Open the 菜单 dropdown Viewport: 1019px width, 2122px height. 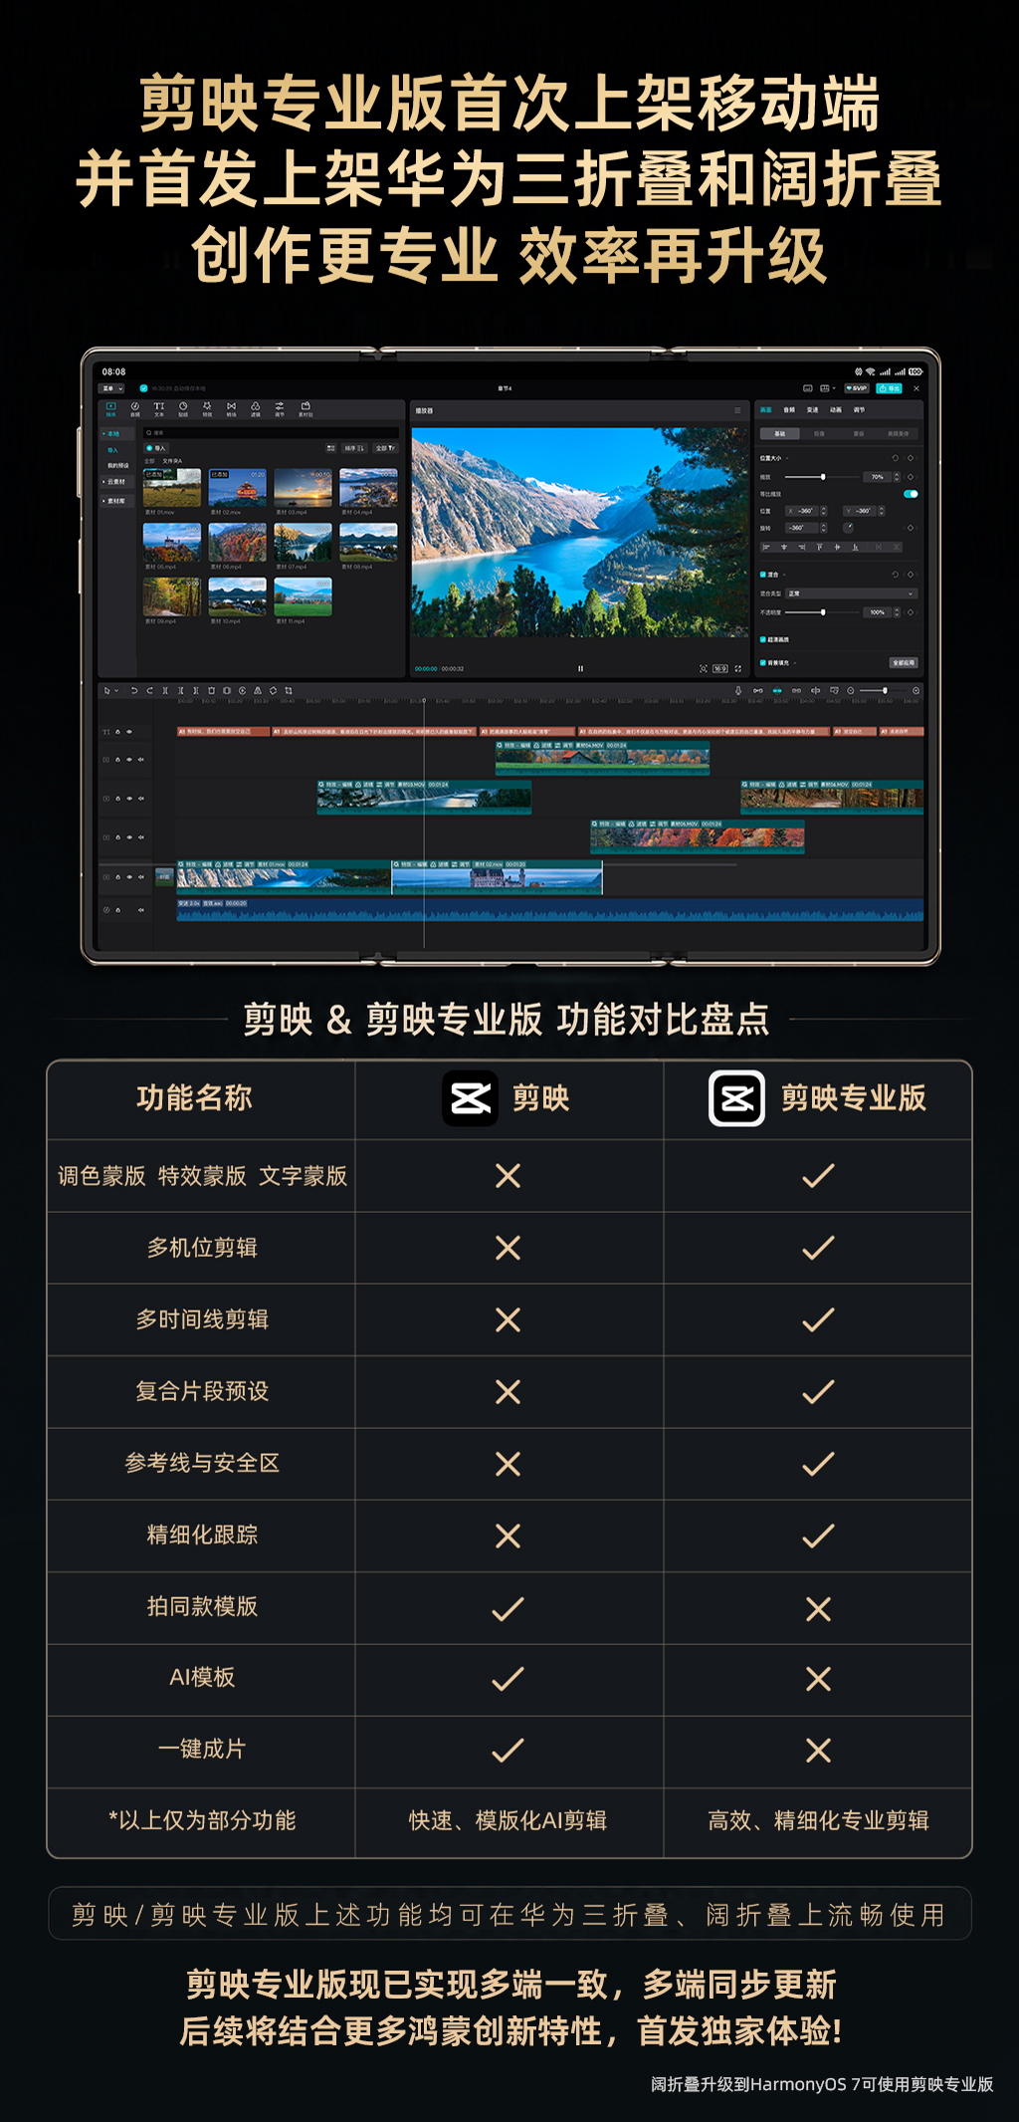(x=111, y=388)
